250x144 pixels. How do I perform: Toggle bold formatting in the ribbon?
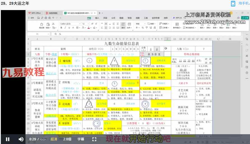coord(61,28)
